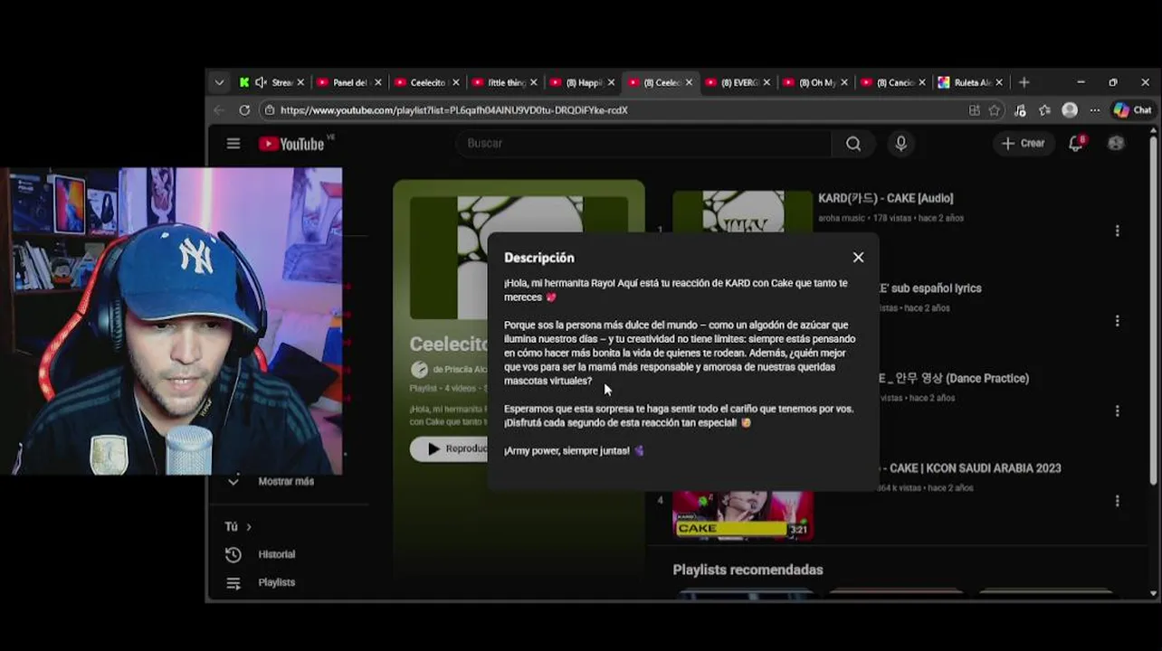Close the Panel del tab
The image size is (1162, 651).
pyautogui.click(x=378, y=82)
